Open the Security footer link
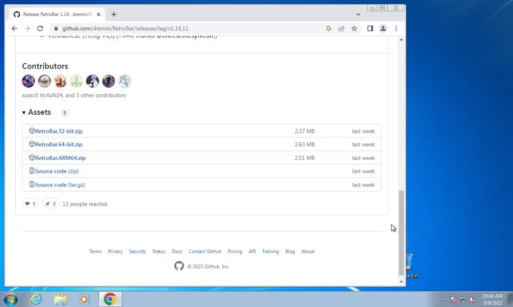Screen dimensions: 513x307 click(x=137, y=251)
